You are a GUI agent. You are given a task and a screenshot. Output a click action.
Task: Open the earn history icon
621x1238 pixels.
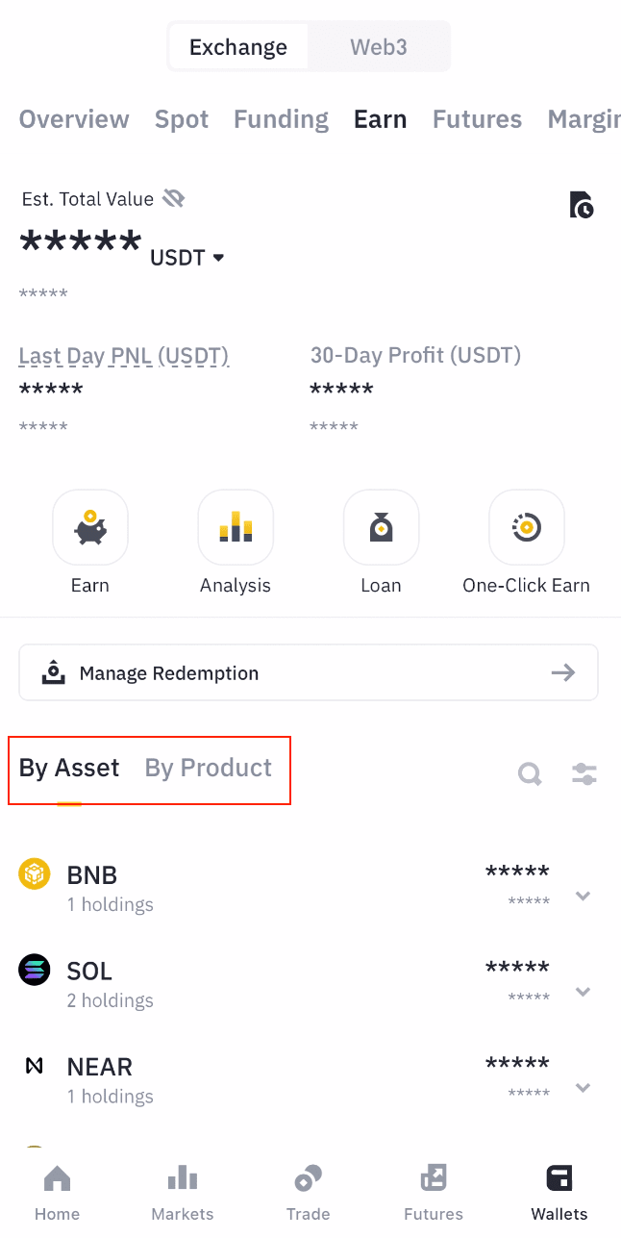click(x=582, y=205)
